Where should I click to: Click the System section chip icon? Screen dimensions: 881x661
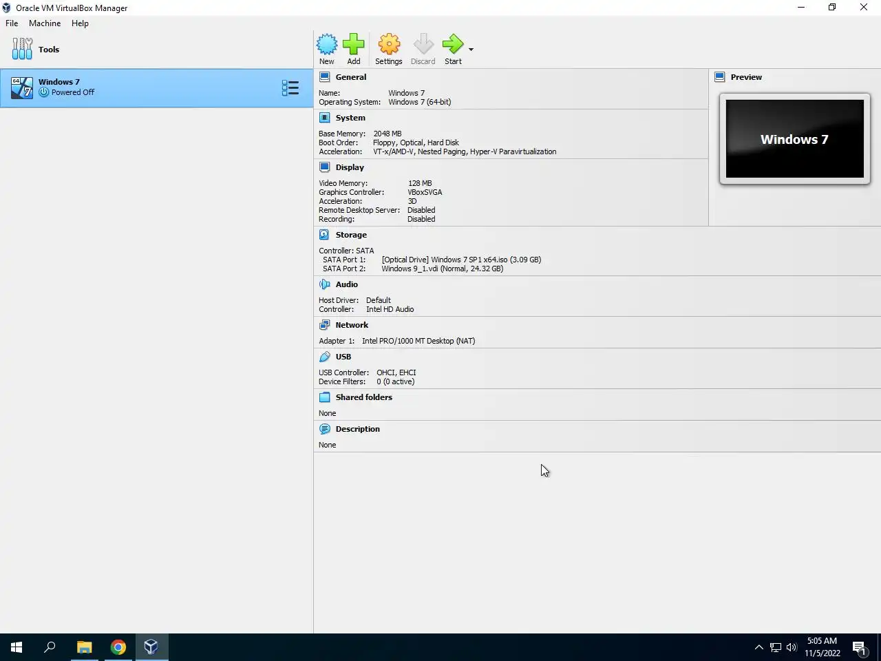(325, 118)
